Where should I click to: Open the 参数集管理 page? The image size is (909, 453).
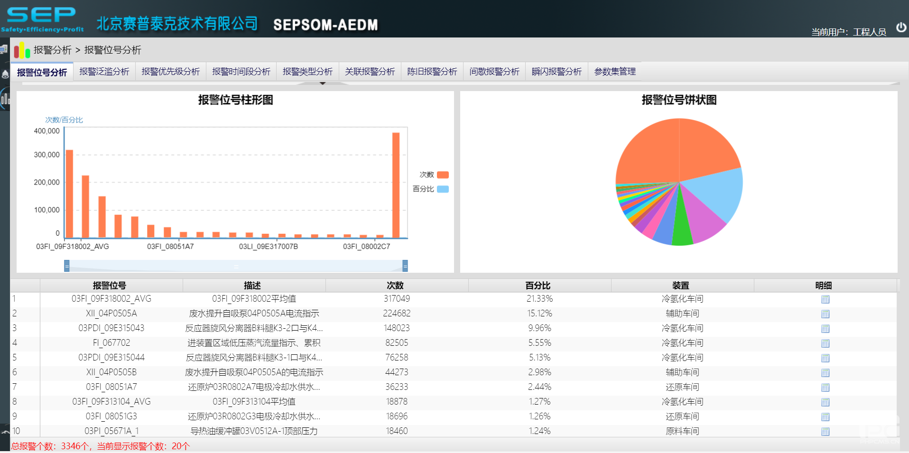[x=615, y=71]
